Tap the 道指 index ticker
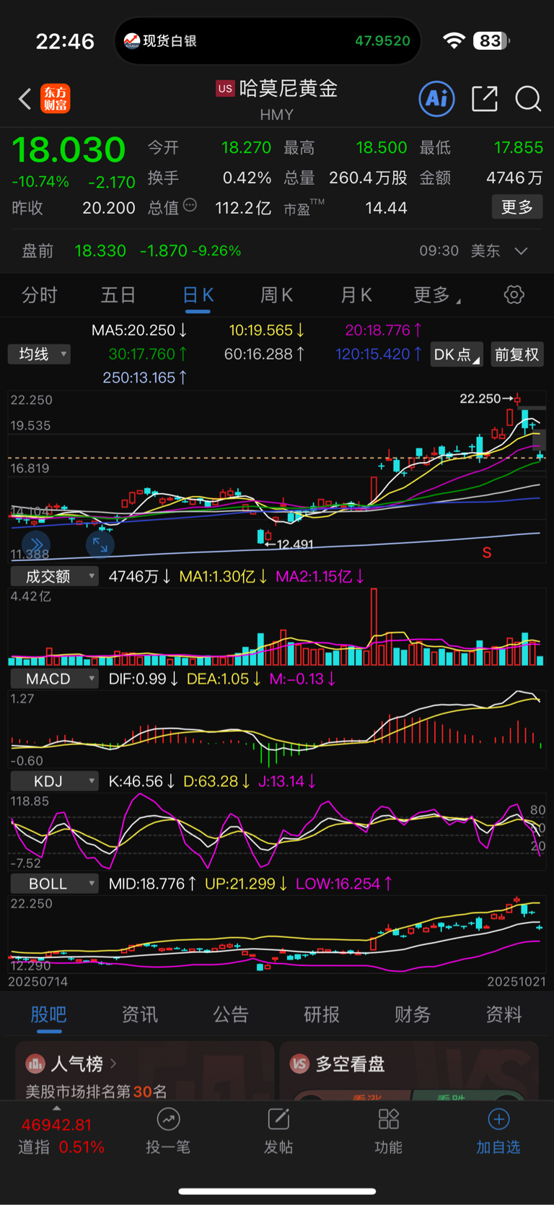This screenshot has height=1205, width=554. [61, 1136]
